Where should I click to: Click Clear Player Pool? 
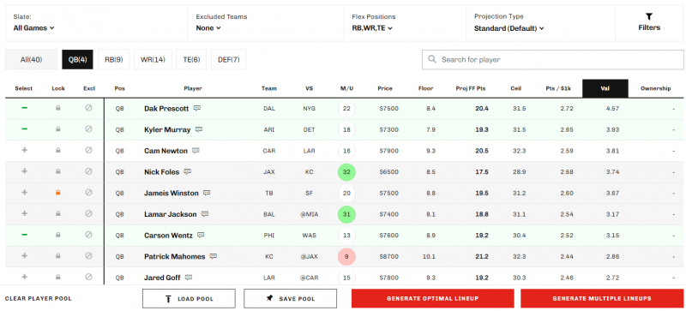(38, 299)
